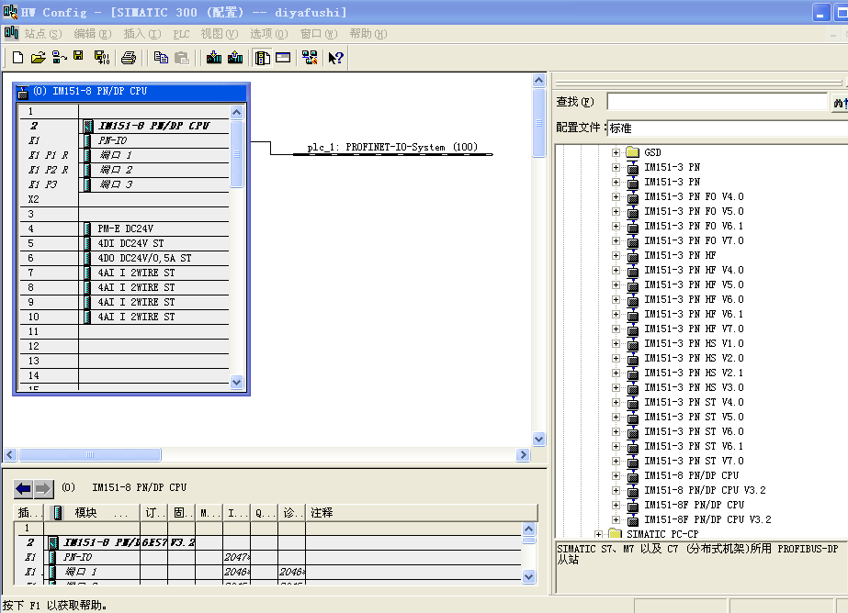Click the Save and Compile toolbar icon
The width and height of the screenshot is (848, 613).
click(102, 57)
